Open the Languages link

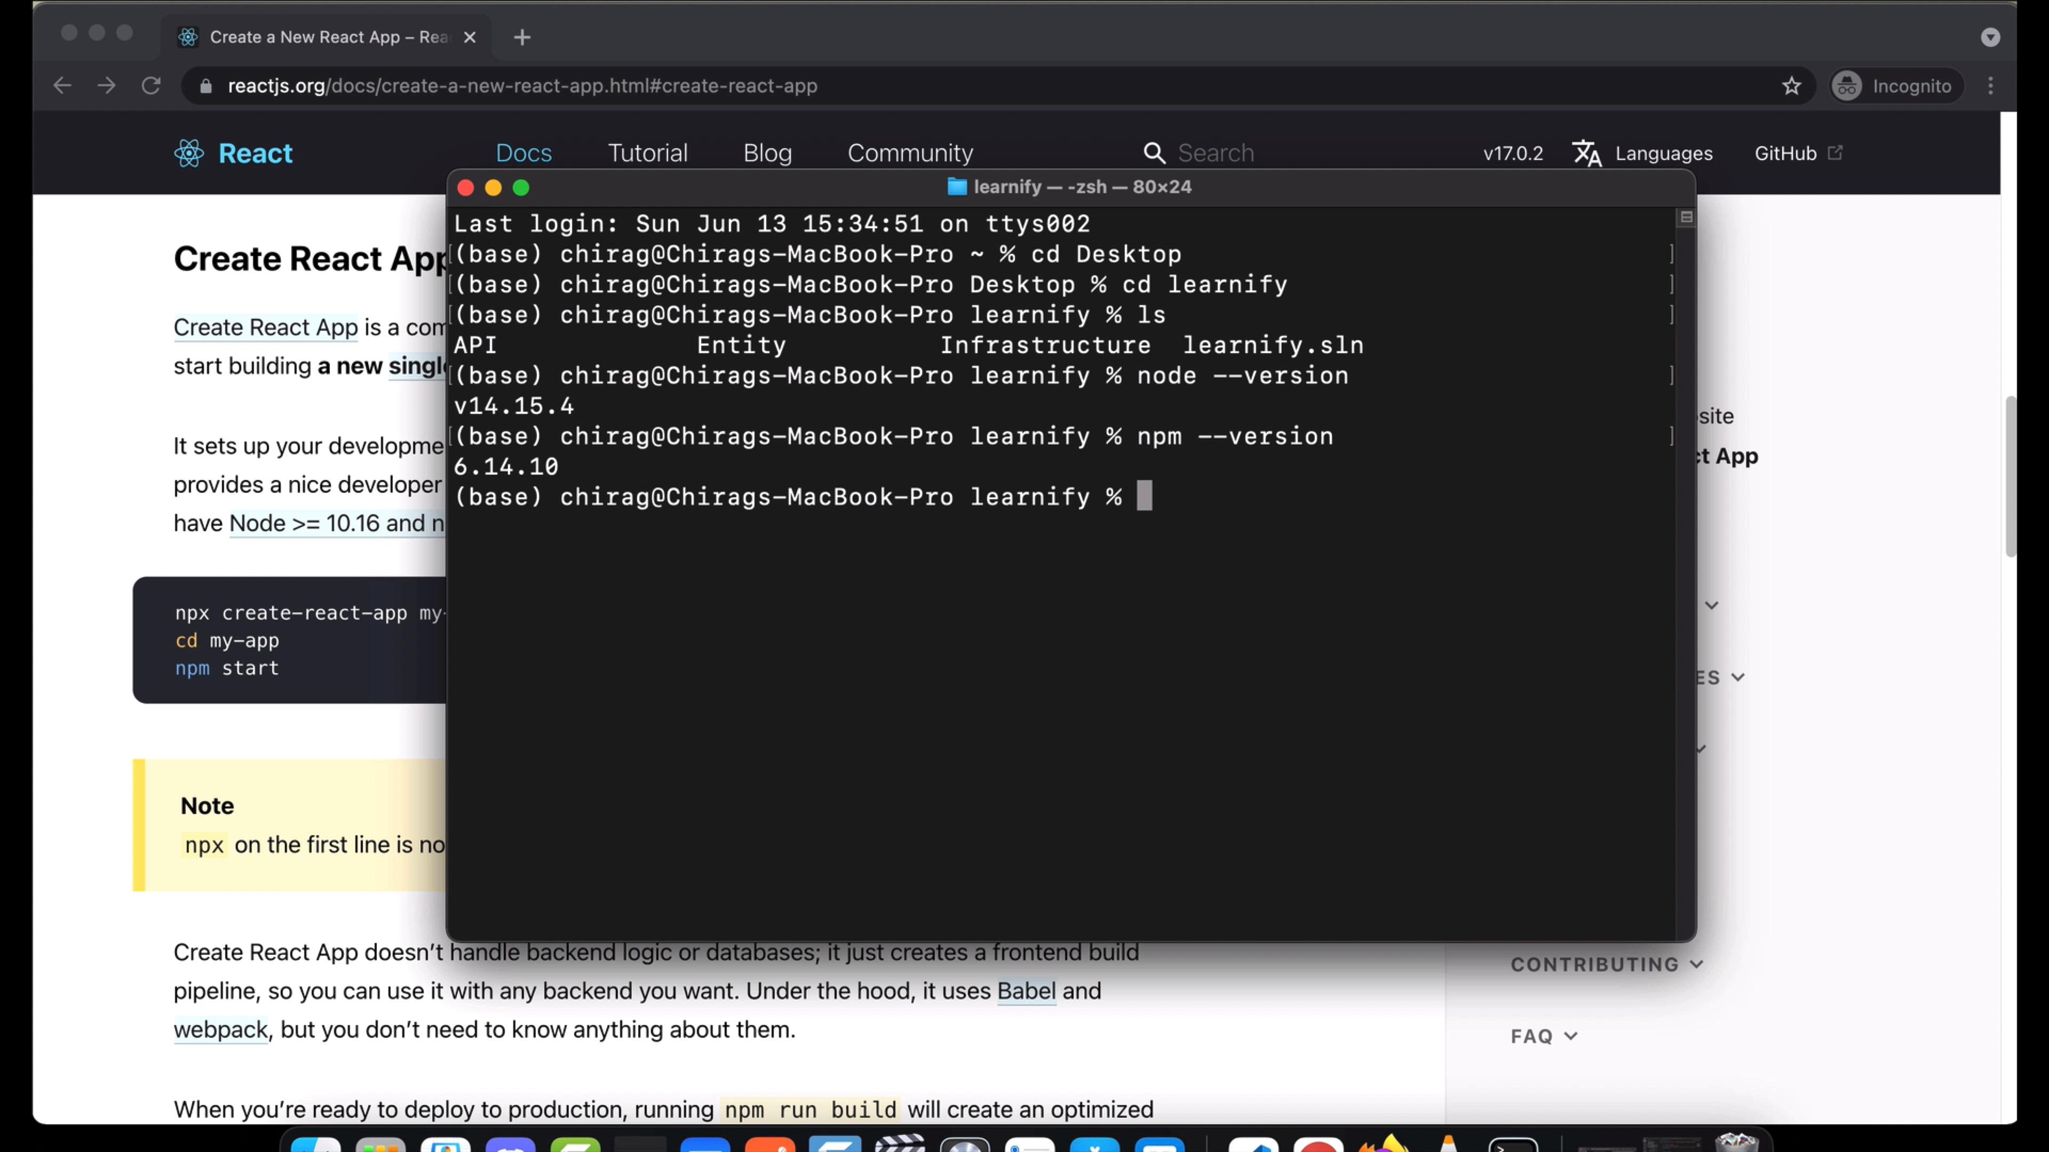coord(1663,154)
